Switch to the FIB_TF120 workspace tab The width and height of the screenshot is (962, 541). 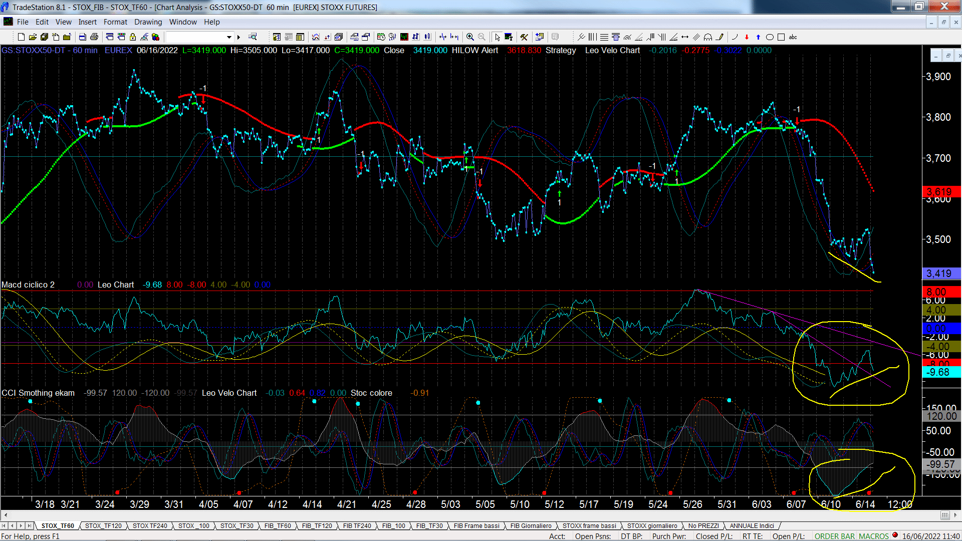(317, 526)
